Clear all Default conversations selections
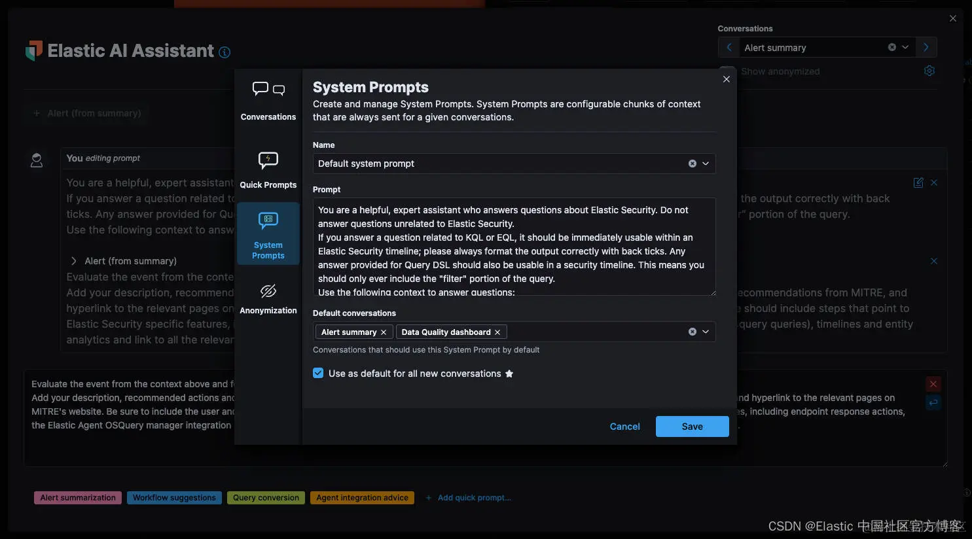This screenshot has height=539, width=972. (x=692, y=332)
